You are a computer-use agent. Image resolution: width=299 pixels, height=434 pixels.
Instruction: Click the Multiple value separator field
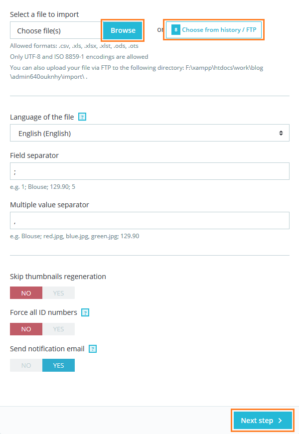[x=149, y=220]
